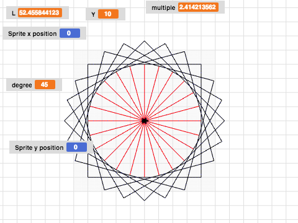Click the Y variable value 10

pyautogui.click(x=108, y=14)
